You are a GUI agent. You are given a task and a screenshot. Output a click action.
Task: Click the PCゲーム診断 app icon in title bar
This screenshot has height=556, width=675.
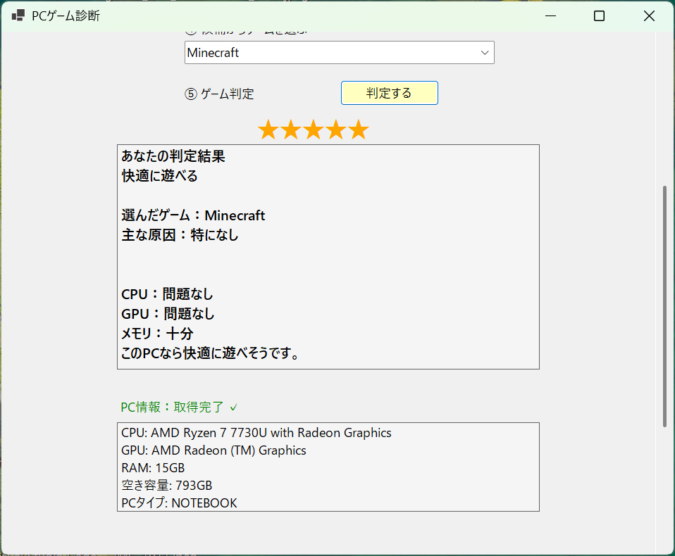pos(18,16)
